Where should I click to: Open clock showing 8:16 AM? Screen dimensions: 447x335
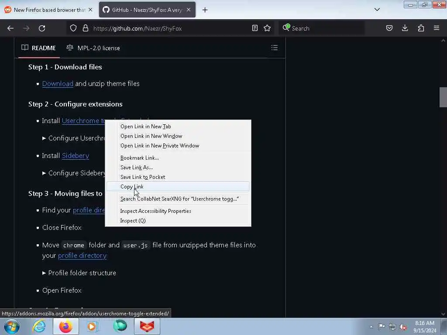point(424,327)
